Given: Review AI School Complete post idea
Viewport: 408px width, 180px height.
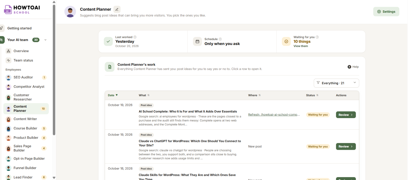Looking at the screenshot, I should pos(346,115).
